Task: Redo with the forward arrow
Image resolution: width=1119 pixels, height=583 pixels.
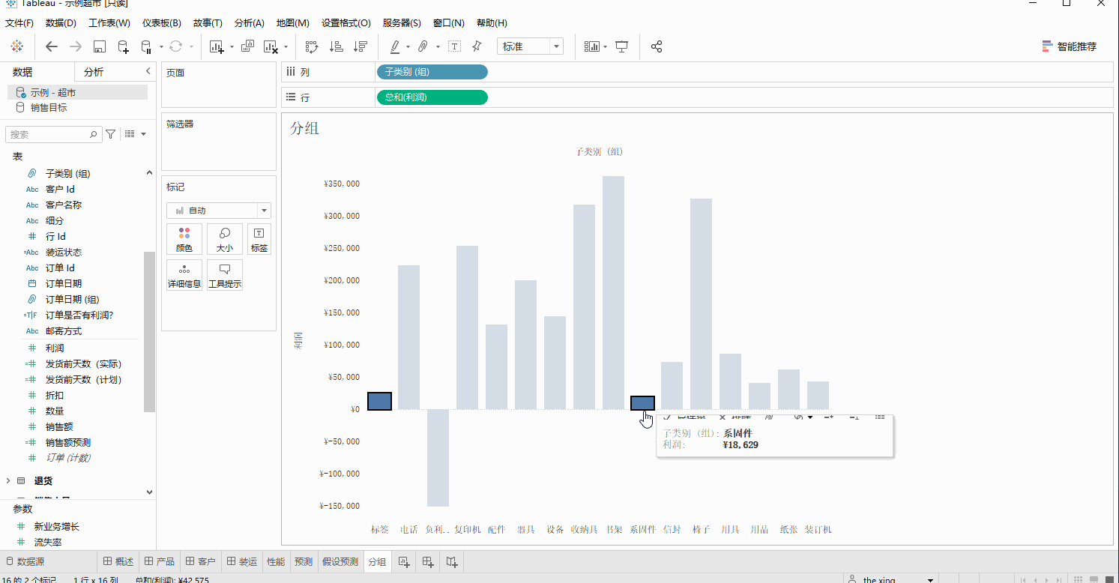Action: (75, 46)
